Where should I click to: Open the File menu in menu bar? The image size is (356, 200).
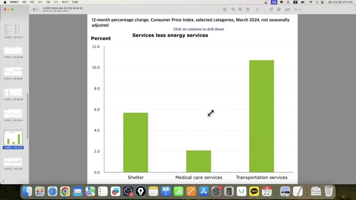coord(24,2)
